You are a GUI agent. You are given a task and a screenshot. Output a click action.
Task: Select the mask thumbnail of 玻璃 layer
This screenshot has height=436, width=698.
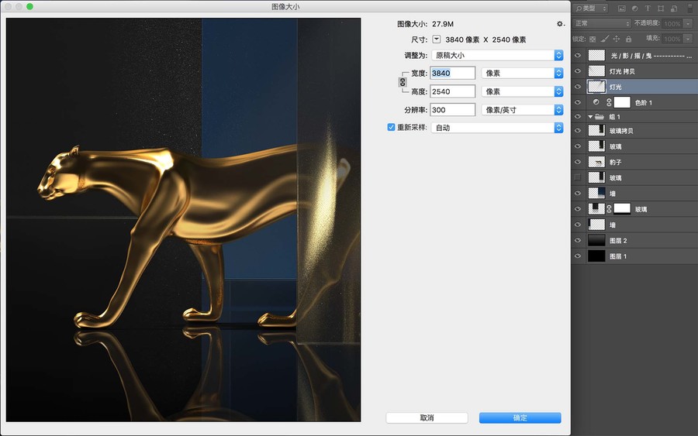coord(622,209)
